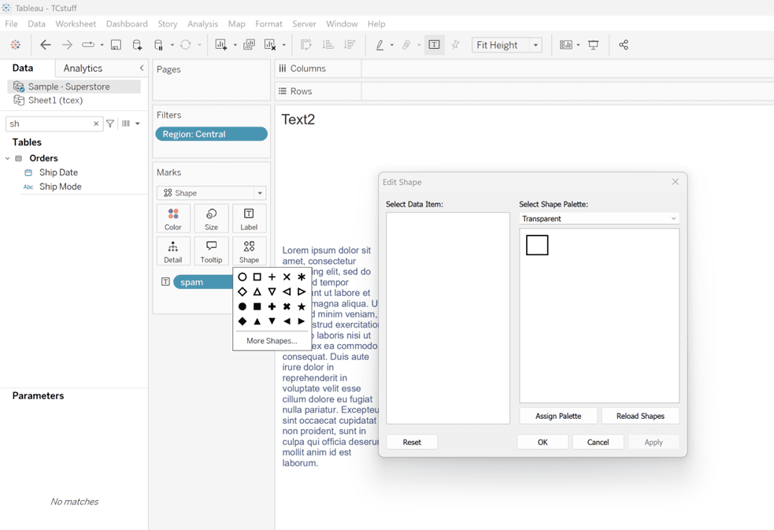Choose the open circle shape
This screenshot has width=774, height=530.
pyautogui.click(x=243, y=277)
